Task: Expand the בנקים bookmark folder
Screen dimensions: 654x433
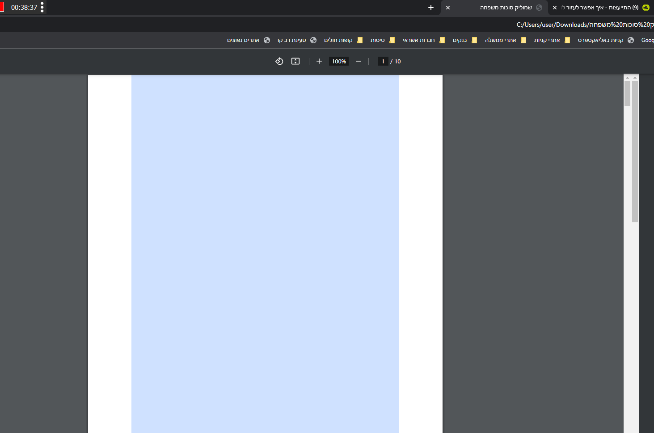Action: tap(465, 40)
